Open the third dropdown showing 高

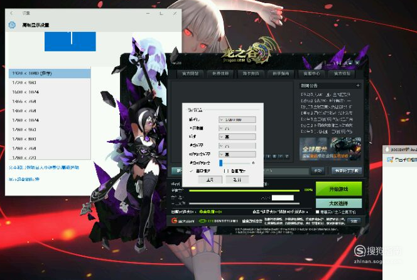237,137
